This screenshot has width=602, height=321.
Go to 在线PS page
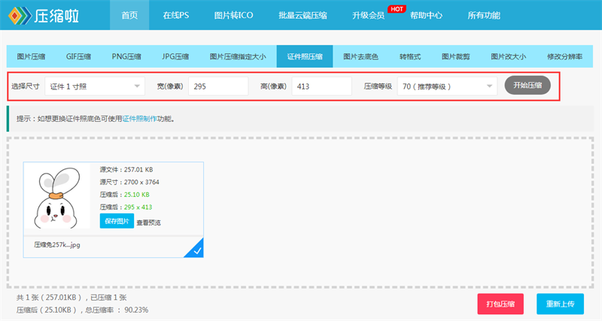(x=176, y=15)
